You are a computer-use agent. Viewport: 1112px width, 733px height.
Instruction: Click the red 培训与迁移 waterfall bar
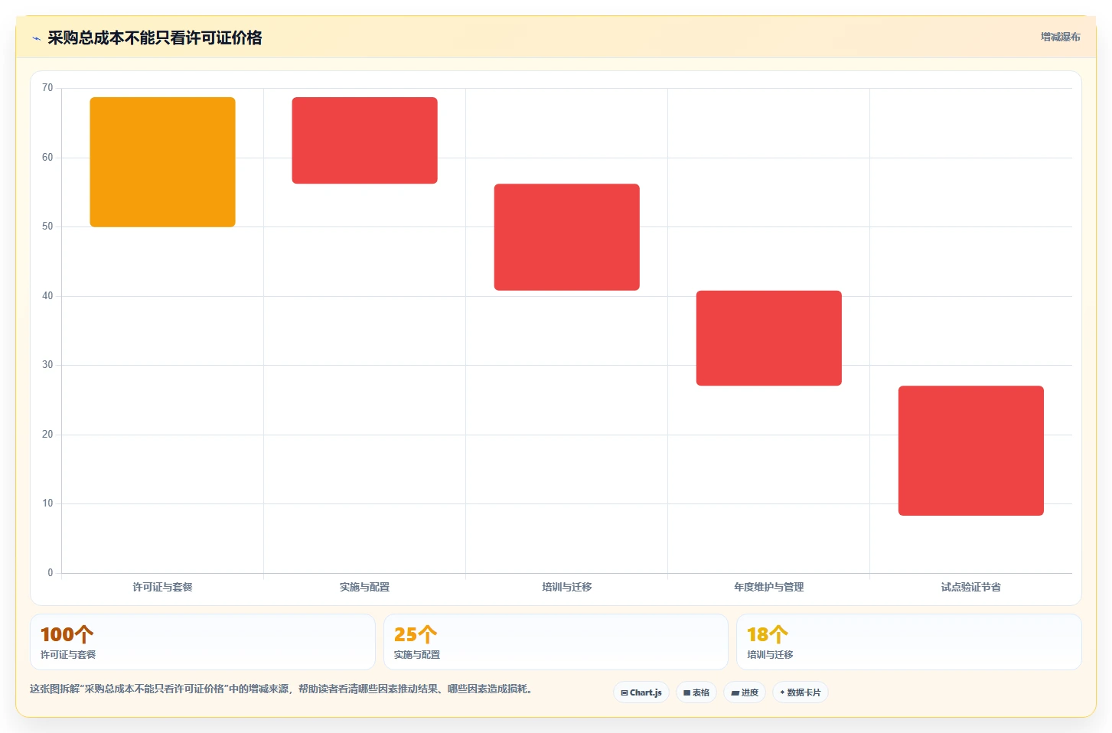click(566, 237)
